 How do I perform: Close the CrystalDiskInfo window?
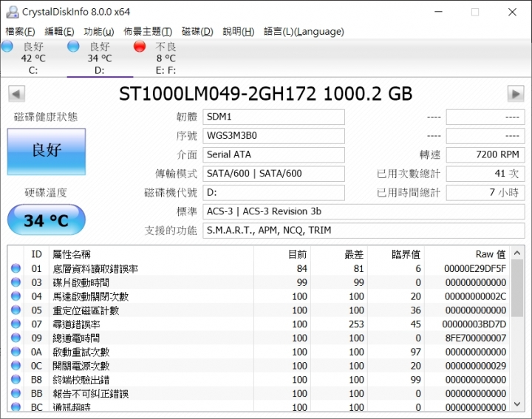point(512,12)
